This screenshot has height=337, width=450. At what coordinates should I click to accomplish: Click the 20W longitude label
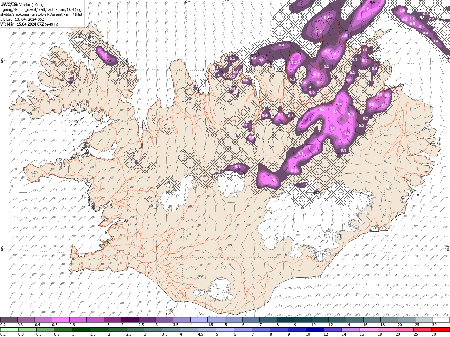click(187, 2)
